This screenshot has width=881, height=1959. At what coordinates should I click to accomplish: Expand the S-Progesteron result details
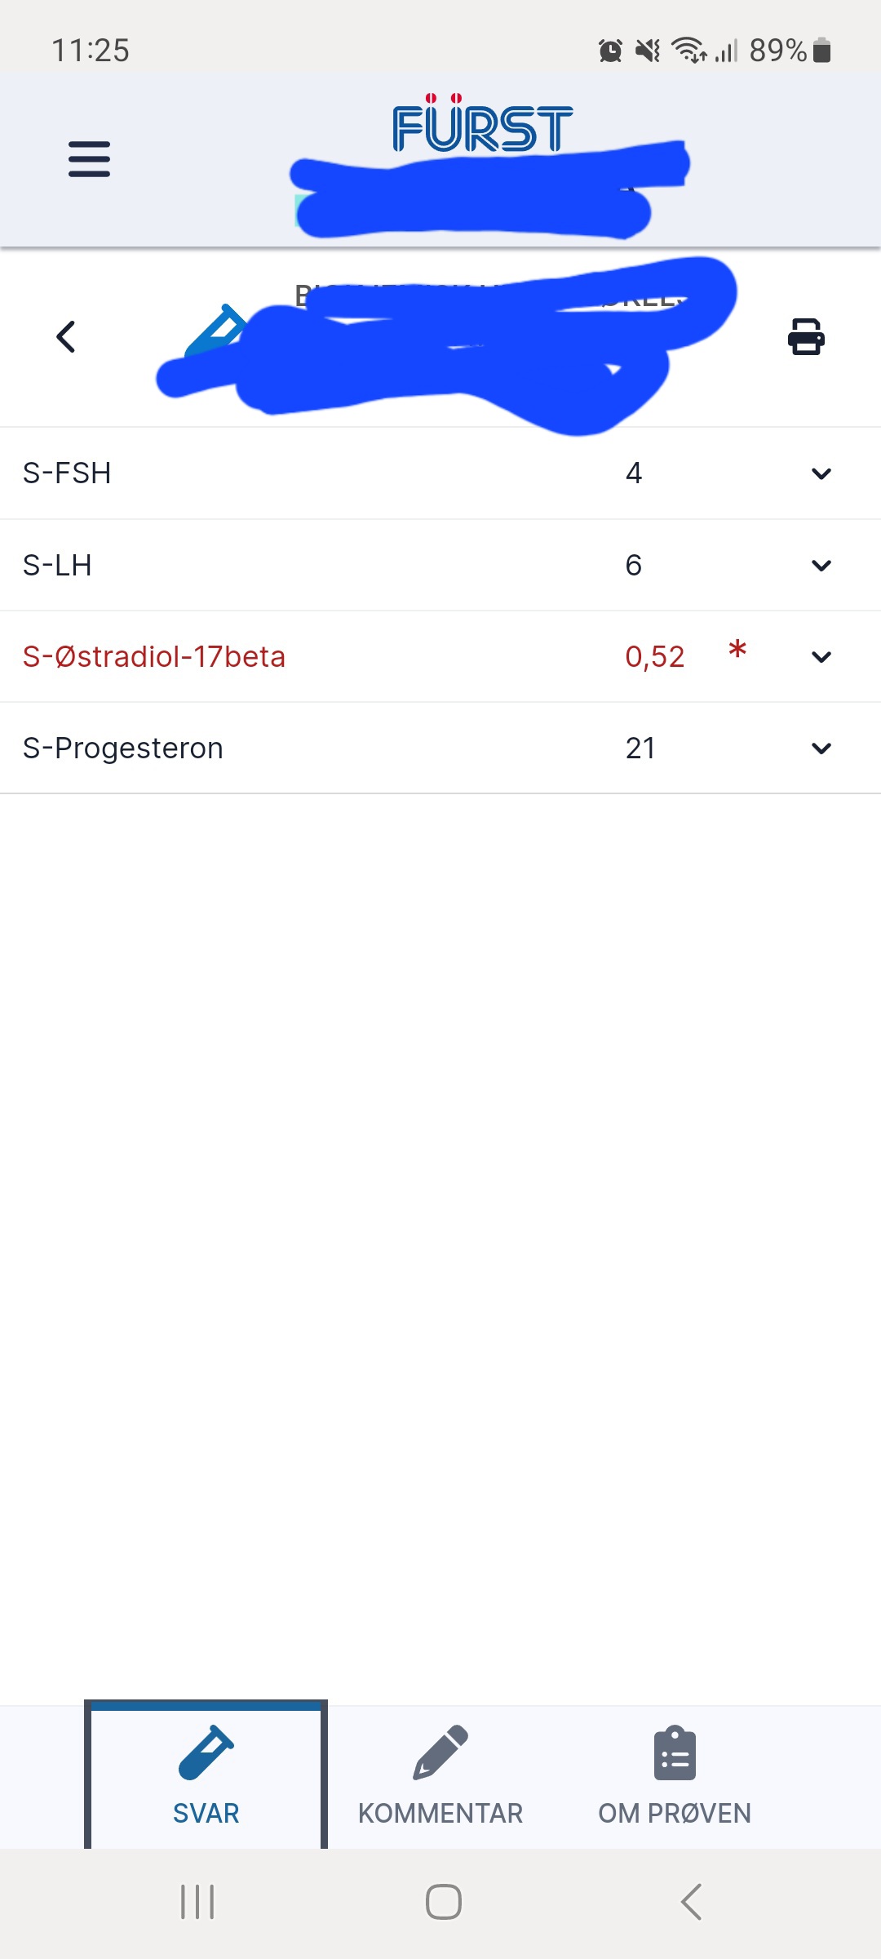click(821, 748)
